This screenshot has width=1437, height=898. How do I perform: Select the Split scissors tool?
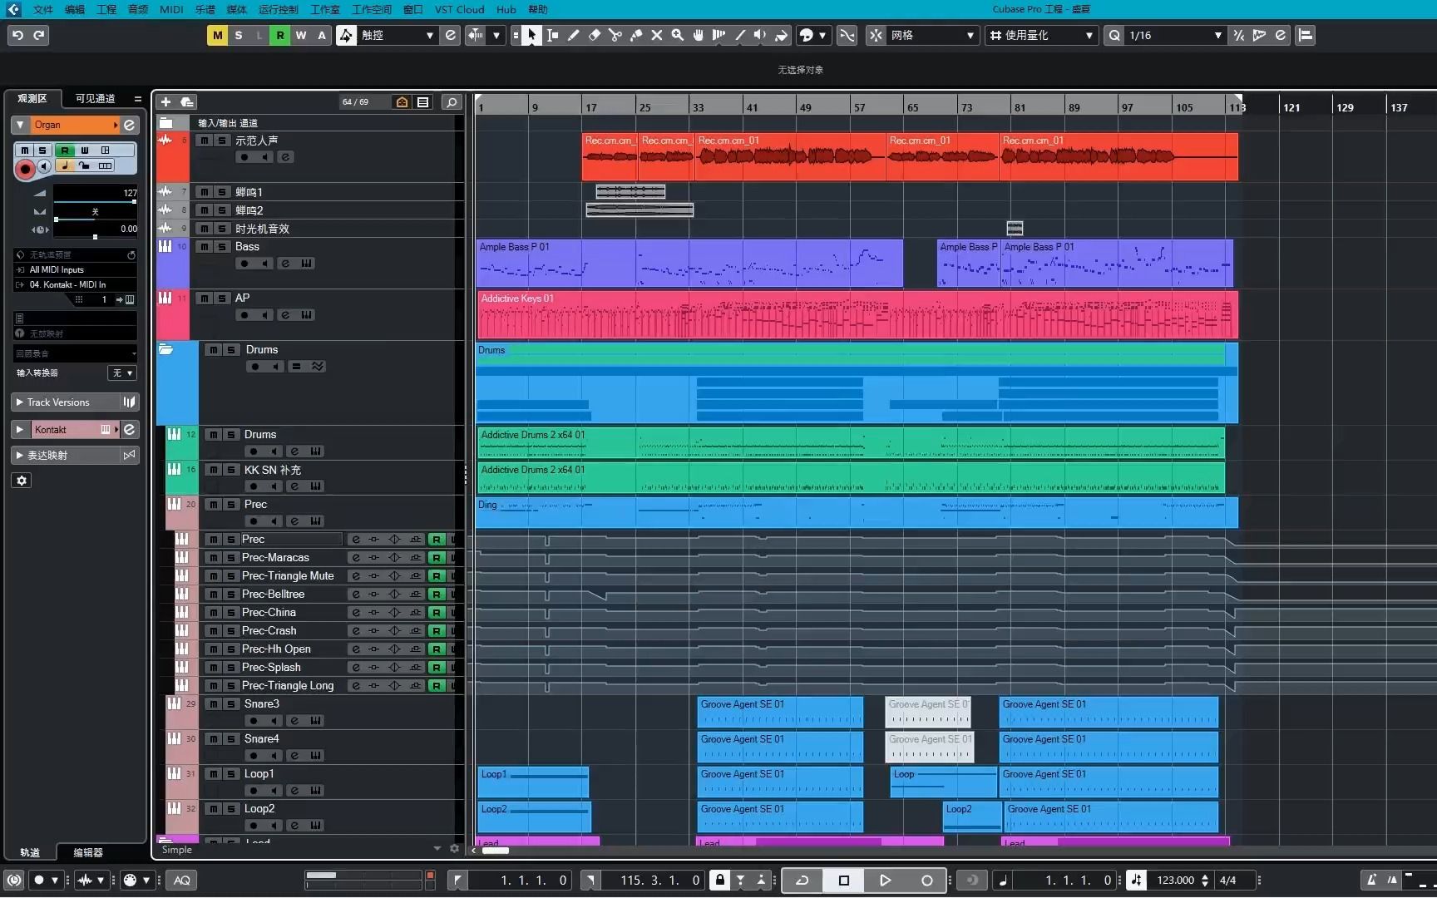coord(615,35)
